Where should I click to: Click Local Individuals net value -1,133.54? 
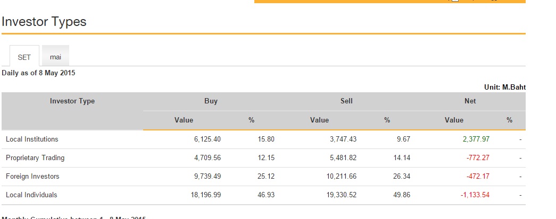tap(475, 195)
